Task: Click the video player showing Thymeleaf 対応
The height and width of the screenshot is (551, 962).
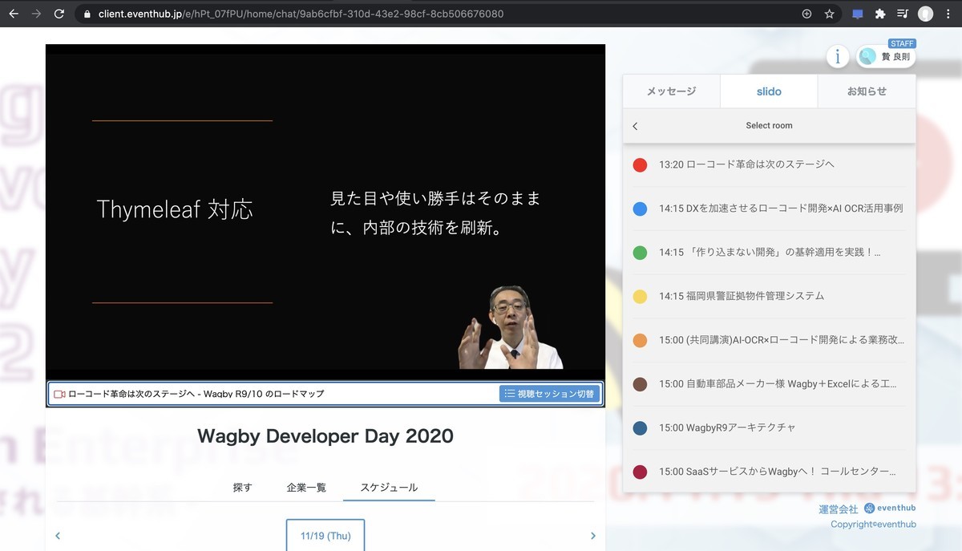Action: (x=325, y=212)
